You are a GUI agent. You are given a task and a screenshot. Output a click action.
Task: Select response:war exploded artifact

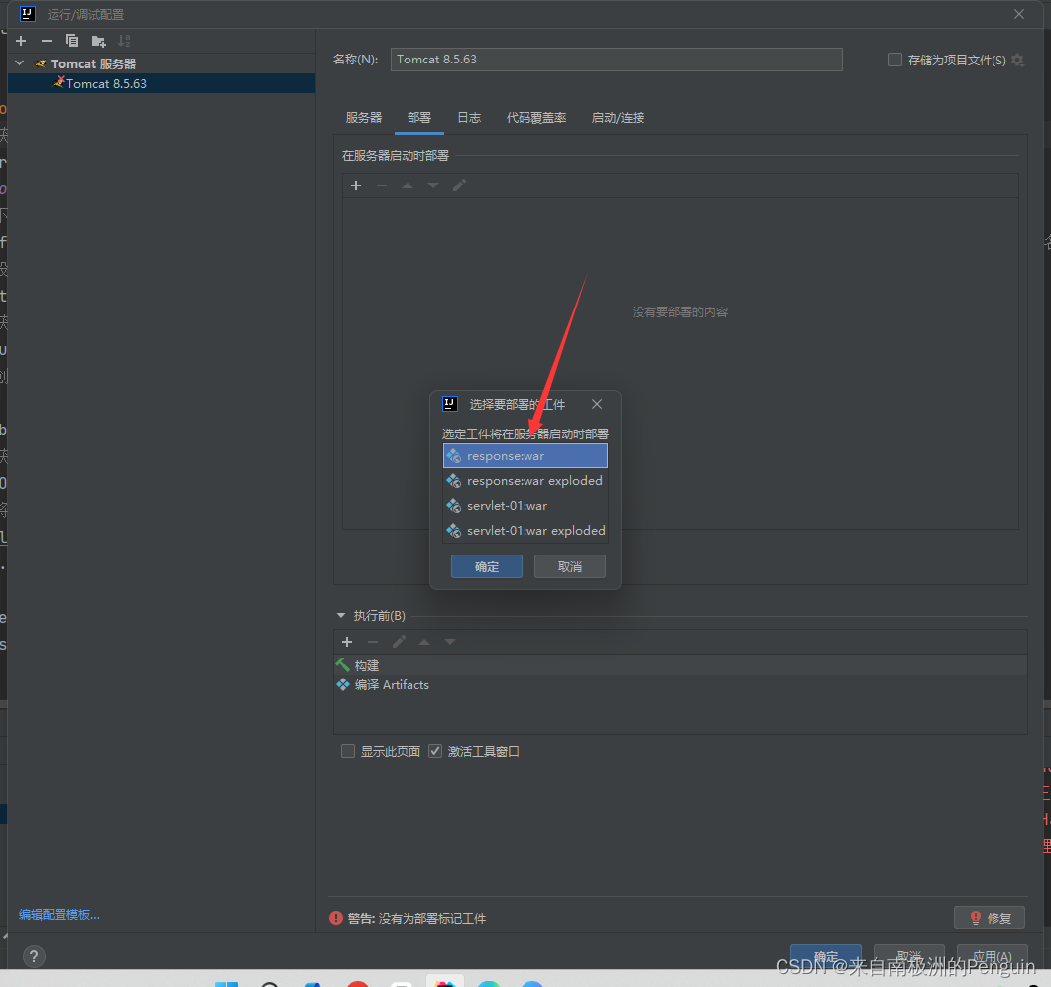coord(525,481)
